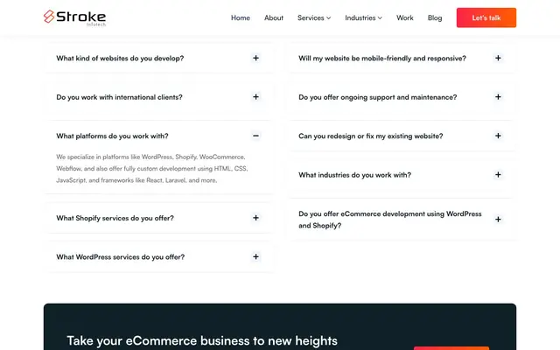Expand 'Can you redesign or fix' plus icon
The image size is (560, 350).
(x=498, y=136)
